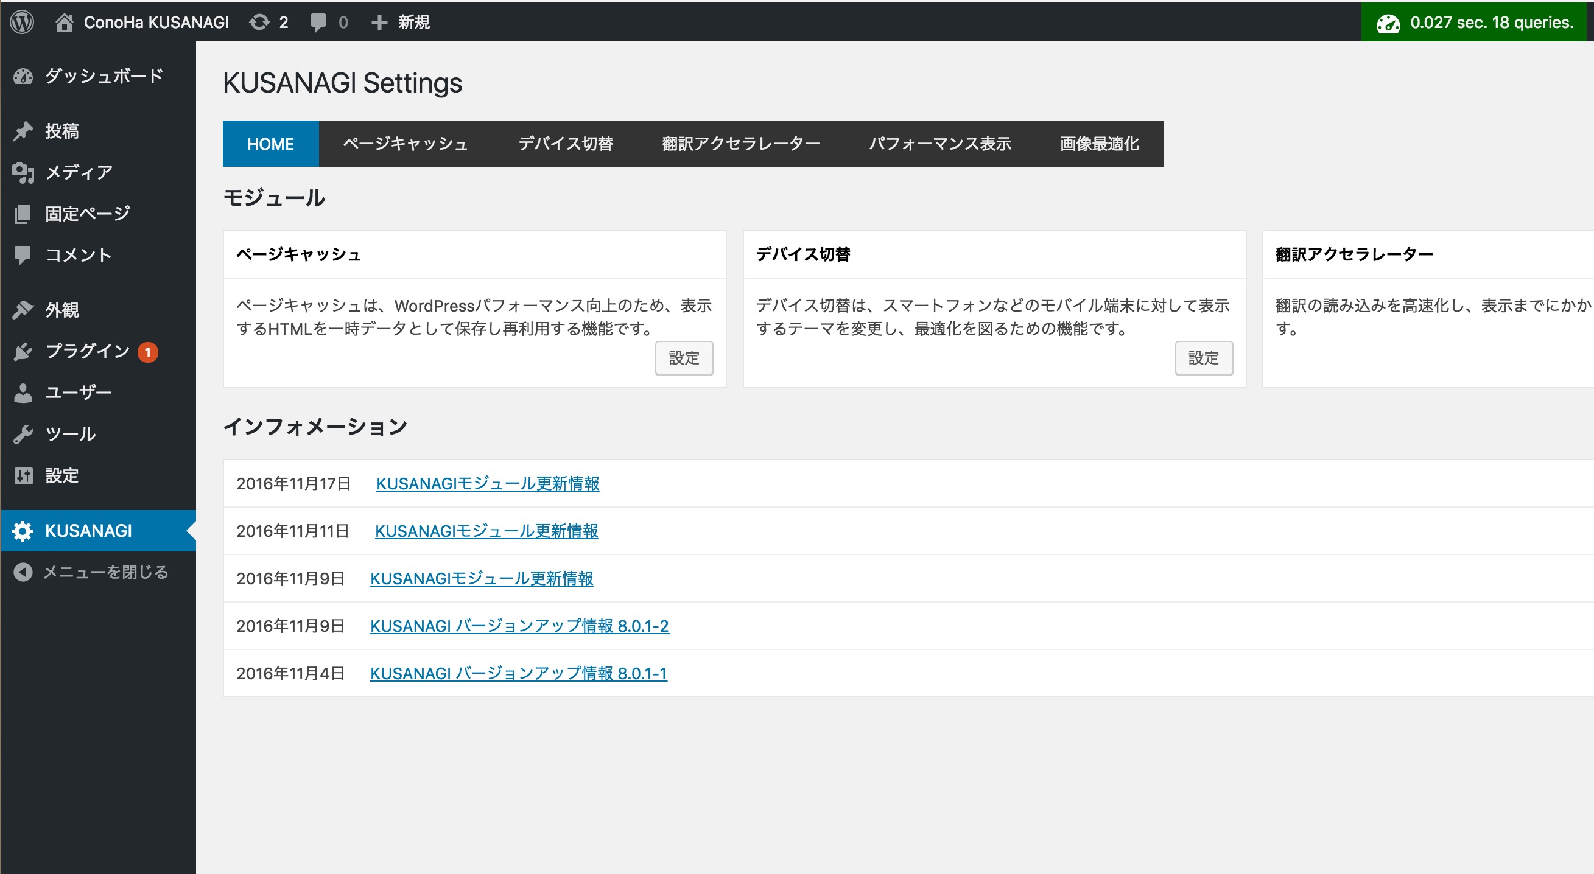1594x874 pixels.
Task: Click the ツール wrench icon
Action: (x=24, y=434)
